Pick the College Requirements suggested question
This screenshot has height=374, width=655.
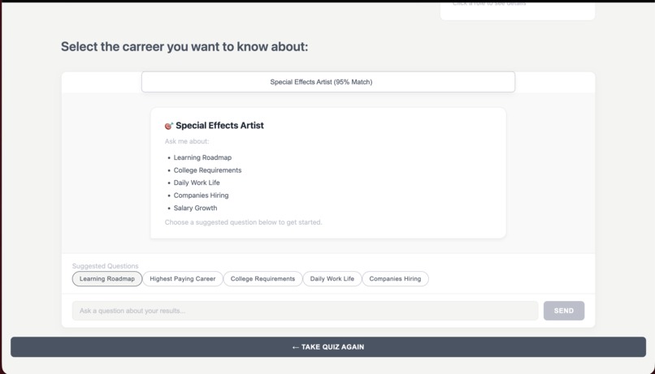click(262, 278)
